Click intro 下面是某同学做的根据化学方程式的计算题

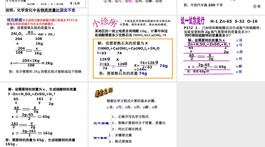click(x=145, y=23)
